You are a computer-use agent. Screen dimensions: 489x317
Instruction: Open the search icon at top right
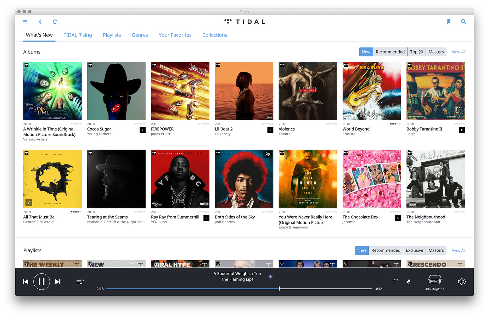pyautogui.click(x=463, y=22)
